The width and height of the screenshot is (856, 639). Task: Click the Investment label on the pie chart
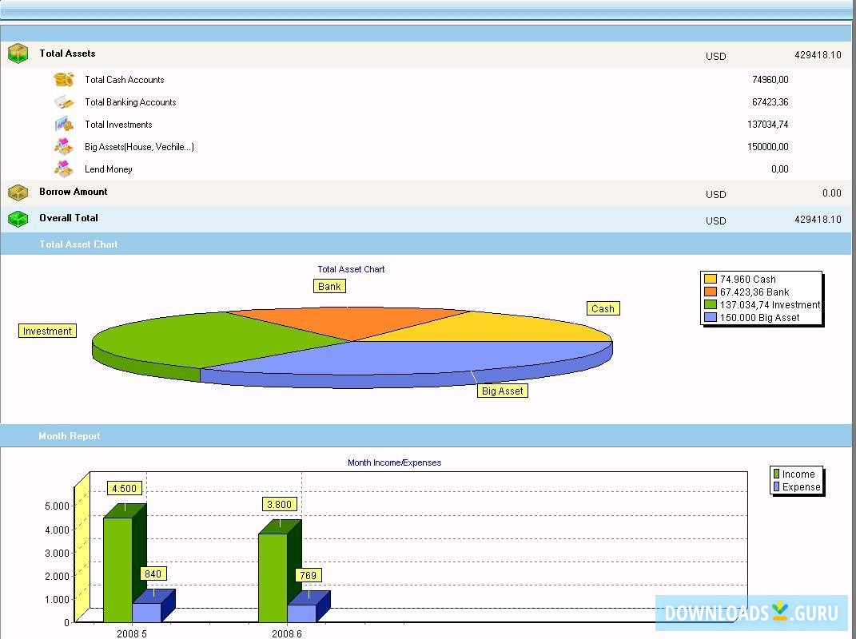(x=47, y=331)
